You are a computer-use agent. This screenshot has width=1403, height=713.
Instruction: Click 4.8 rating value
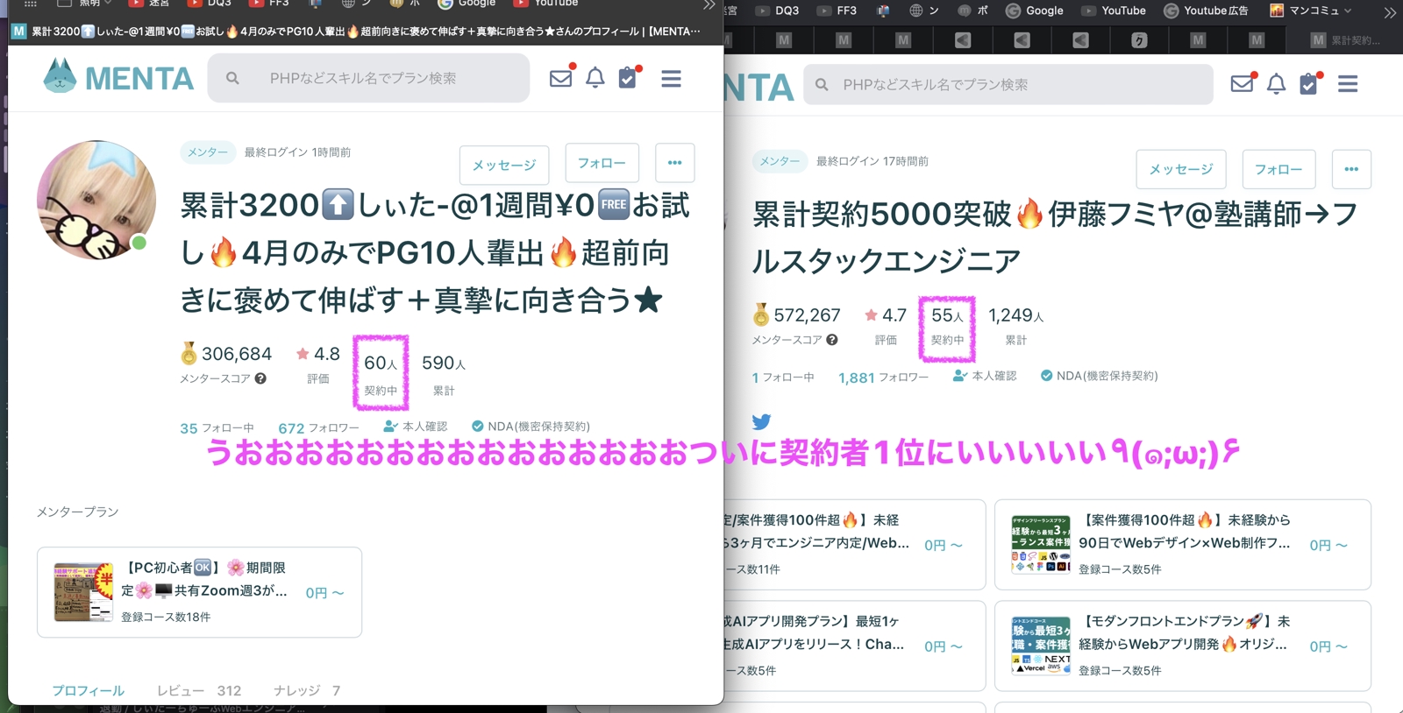(x=327, y=354)
